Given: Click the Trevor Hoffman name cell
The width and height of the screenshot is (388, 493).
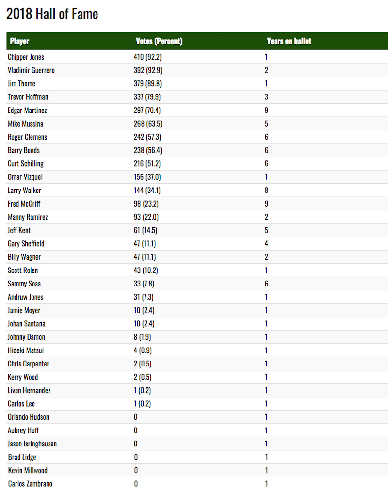Looking at the screenshot, I should (x=28, y=97).
